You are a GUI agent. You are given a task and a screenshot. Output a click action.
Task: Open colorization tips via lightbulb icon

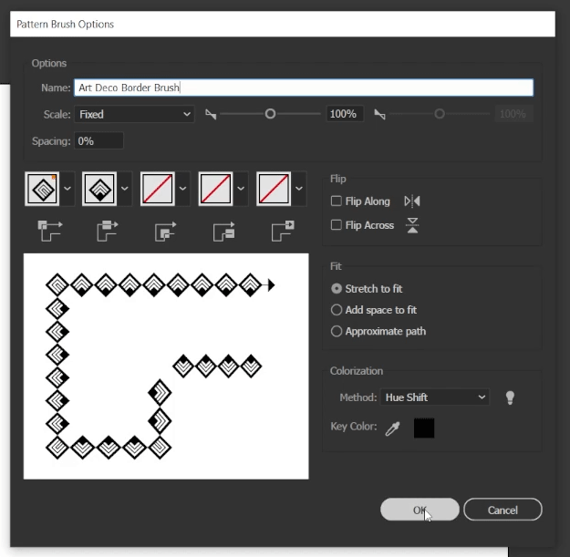(x=510, y=397)
